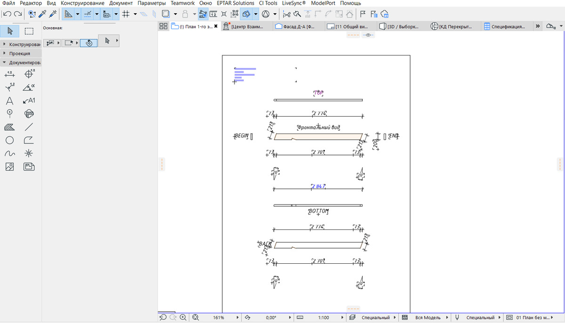Open the Документ menu
The width and height of the screenshot is (565, 323).
click(x=121, y=3)
